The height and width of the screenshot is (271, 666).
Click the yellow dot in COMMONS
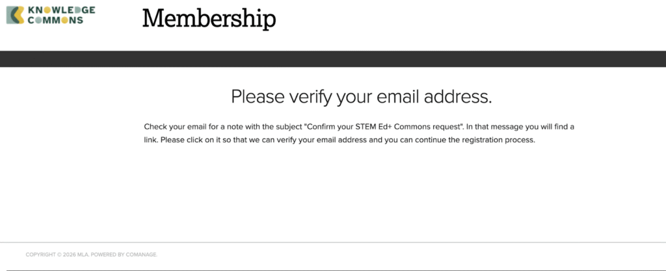pos(63,19)
